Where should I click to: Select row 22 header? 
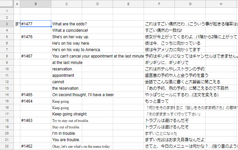point(7,146)
